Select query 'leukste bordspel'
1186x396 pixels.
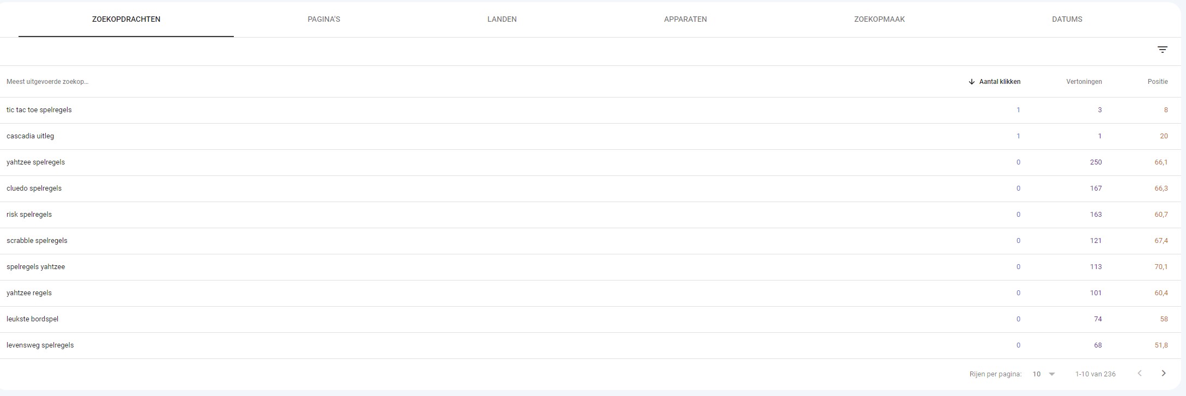click(x=33, y=319)
